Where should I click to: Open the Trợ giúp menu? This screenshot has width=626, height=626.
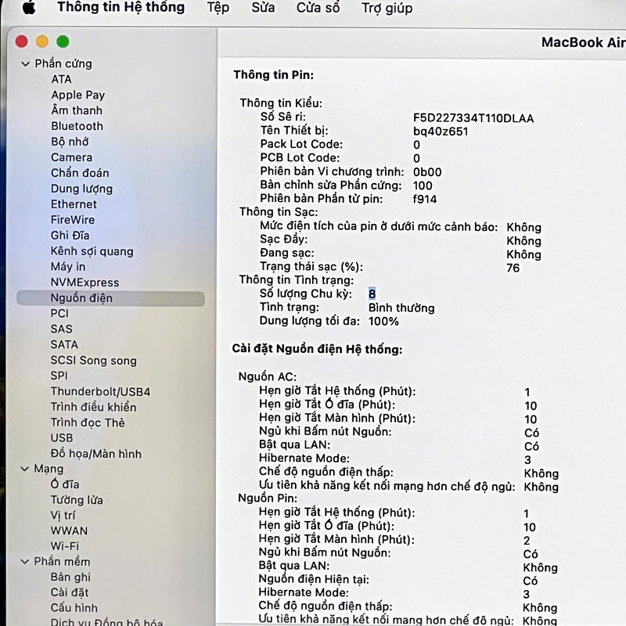pyautogui.click(x=387, y=8)
